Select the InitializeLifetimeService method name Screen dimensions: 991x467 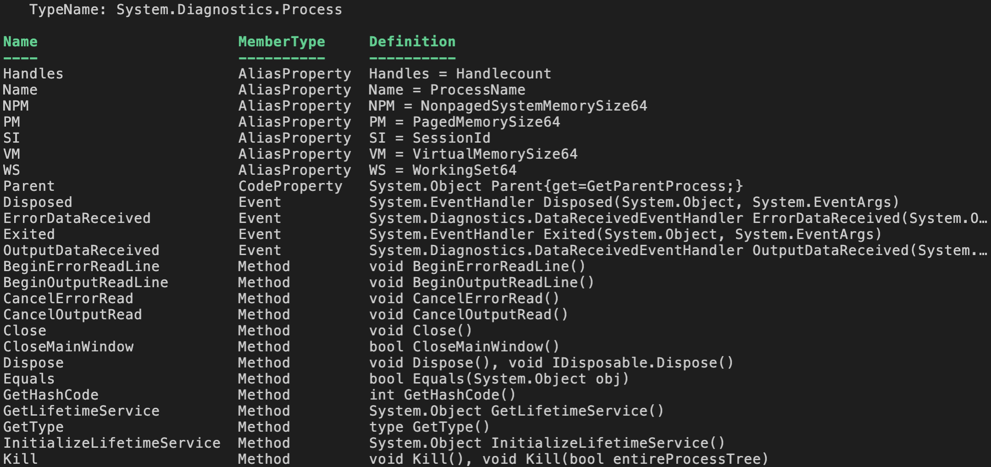coord(112,443)
